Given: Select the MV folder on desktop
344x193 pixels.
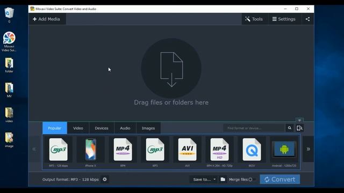Looking at the screenshot, I should (x=9, y=90).
